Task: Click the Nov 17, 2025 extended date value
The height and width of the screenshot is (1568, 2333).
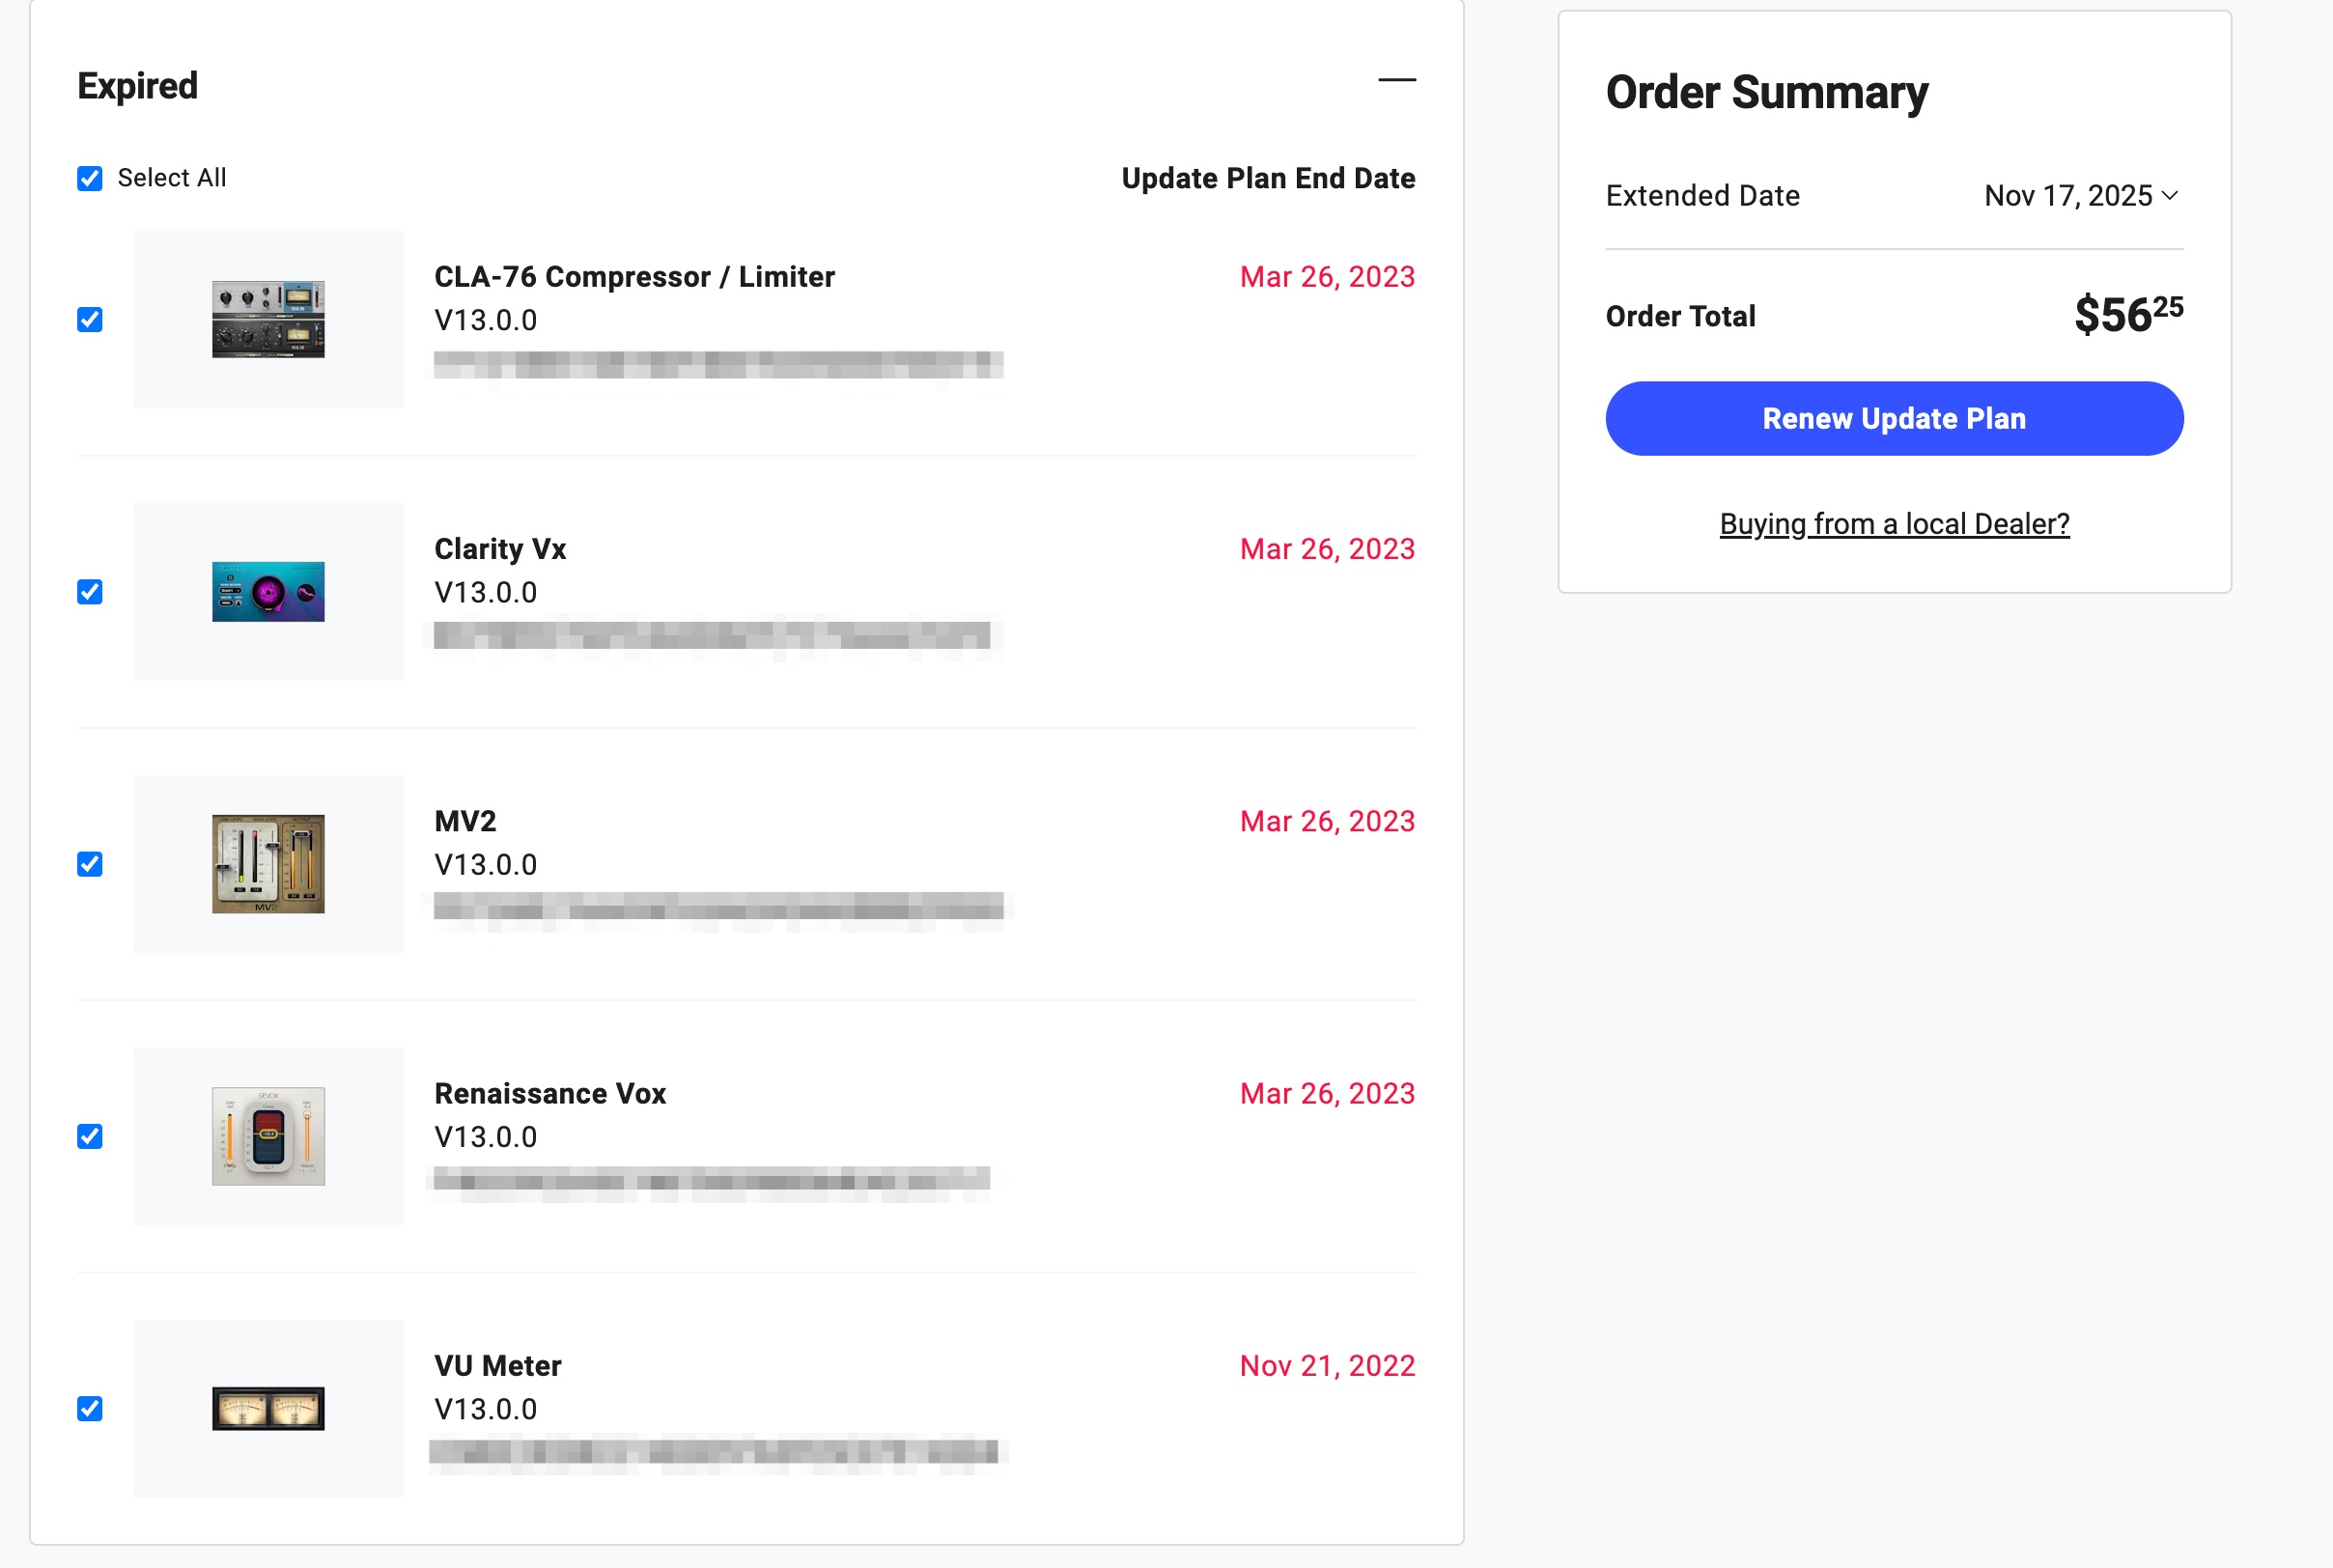Action: [x=2067, y=195]
